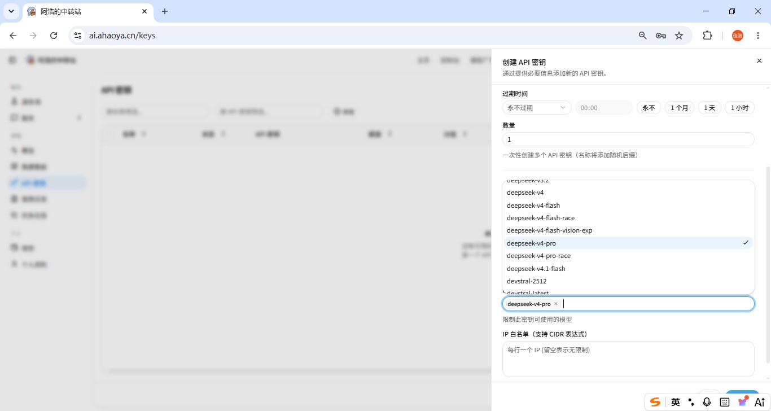771x411 pixels.
Task: Open the IME Ai assistant
Action: (x=760, y=402)
